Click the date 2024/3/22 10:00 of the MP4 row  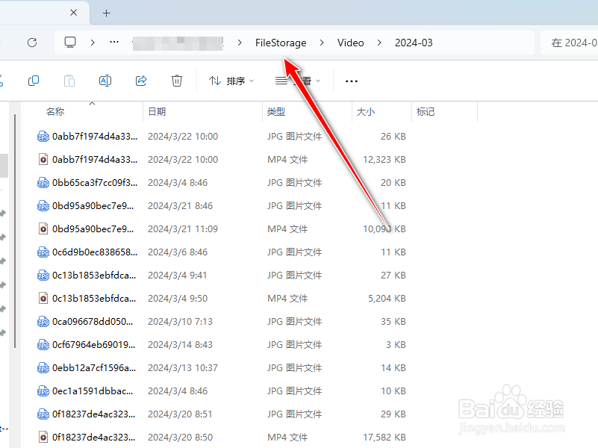pyautogui.click(x=183, y=159)
